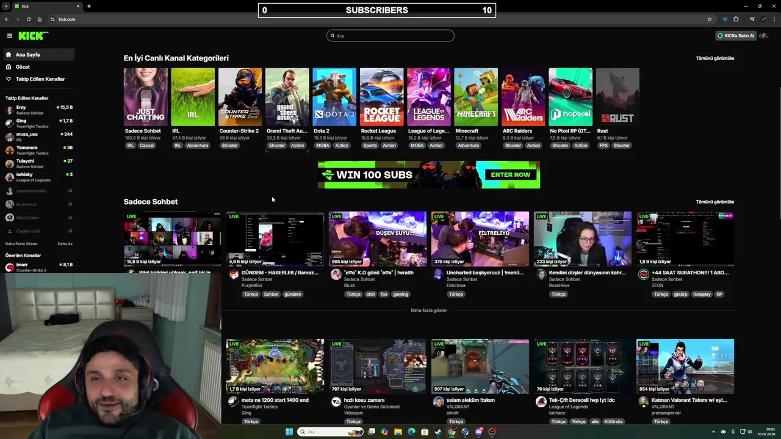This screenshot has width=781, height=439.
Task: Show hidden system tray icons
Action: 713,432
